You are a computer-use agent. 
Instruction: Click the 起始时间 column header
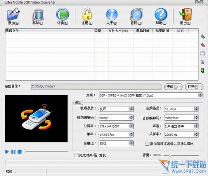pos(143,31)
